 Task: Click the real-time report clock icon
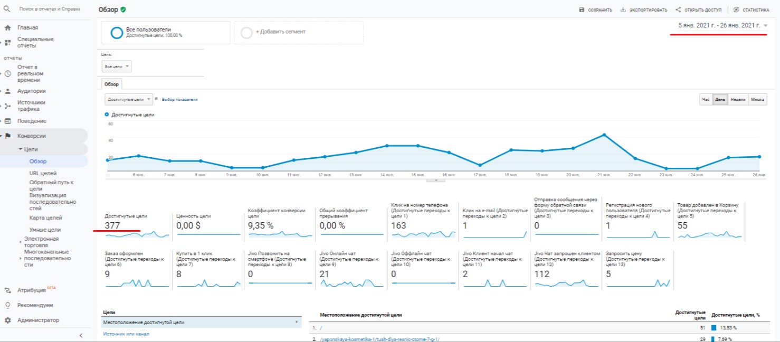point(8,74)
